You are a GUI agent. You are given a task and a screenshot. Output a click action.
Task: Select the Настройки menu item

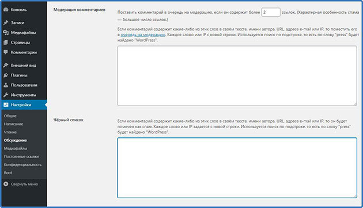click(x=24, y=105)
